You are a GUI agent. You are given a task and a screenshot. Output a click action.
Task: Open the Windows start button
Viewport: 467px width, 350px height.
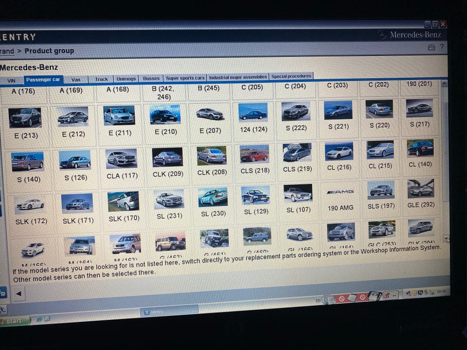click(15, 321)
